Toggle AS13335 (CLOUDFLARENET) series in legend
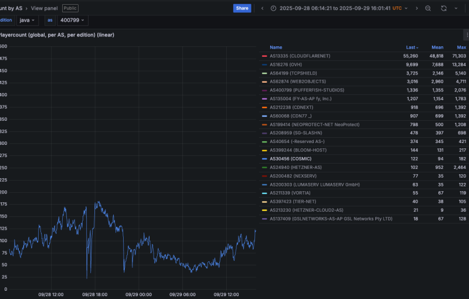Viewport: 469px width, 299px height. 300,56
